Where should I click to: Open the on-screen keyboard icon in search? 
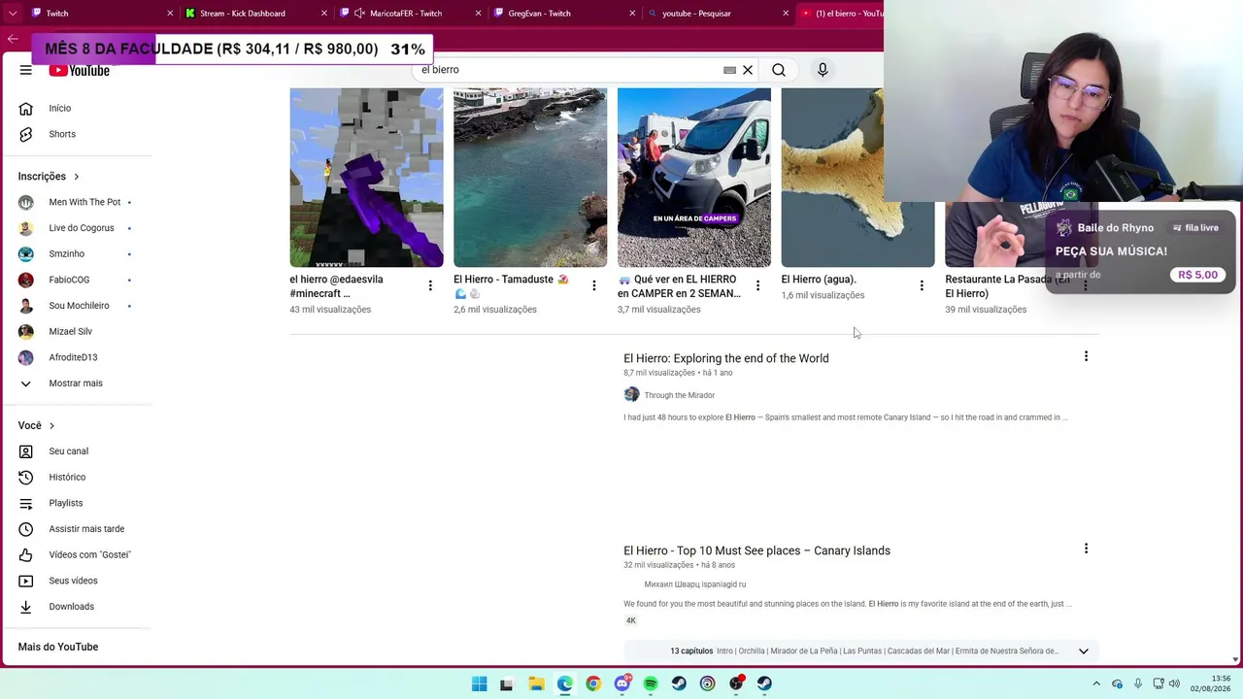tap(729, 70)
